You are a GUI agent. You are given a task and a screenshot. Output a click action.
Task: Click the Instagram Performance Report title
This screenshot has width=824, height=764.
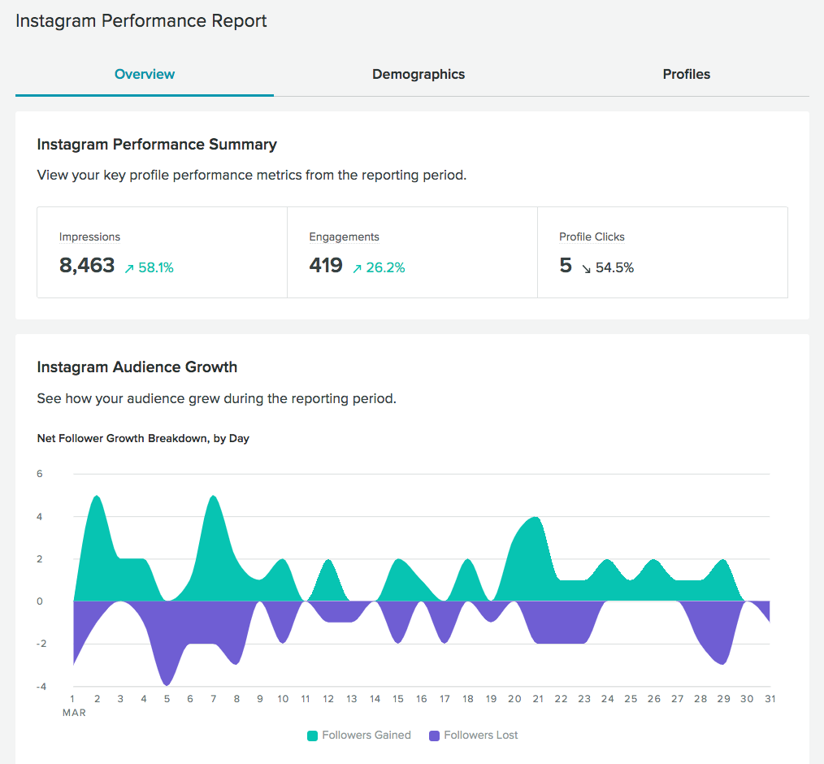(141, 21)
